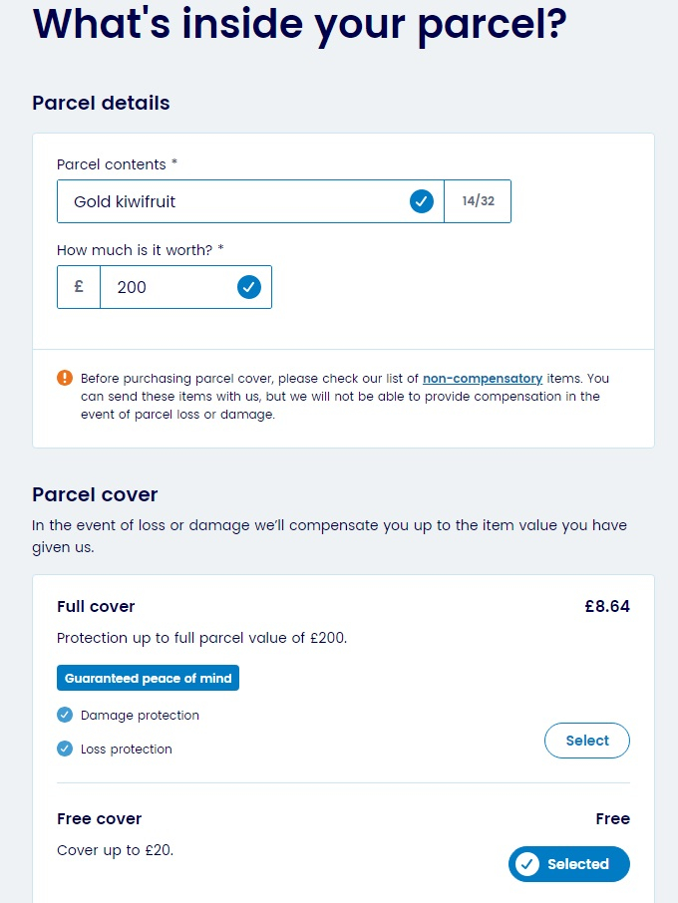Click the Parcel details heading

coord(101,103)
